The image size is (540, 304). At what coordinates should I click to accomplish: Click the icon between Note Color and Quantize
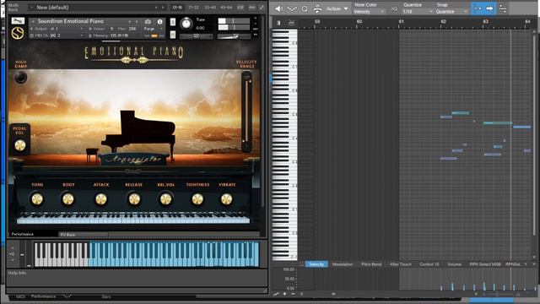394,9
